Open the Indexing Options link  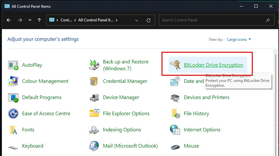pyautogui.click(x=122, y=130)
